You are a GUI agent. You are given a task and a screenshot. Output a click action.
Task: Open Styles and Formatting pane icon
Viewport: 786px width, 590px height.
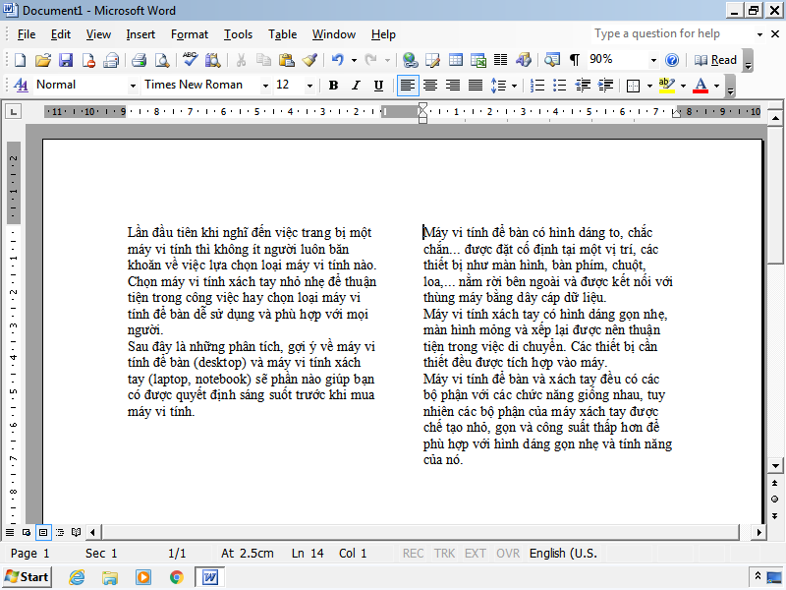point(21,86)
